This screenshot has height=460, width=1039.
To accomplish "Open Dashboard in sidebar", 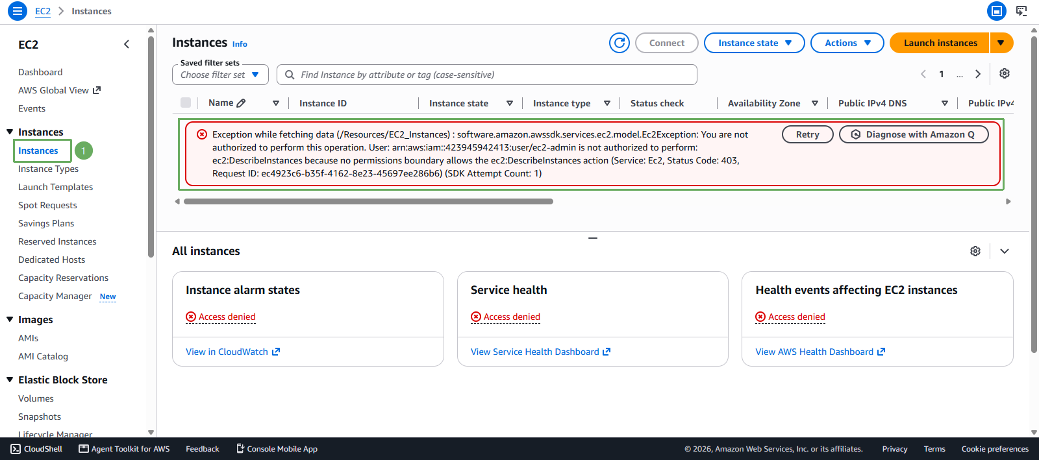I will pyautogui.click(x=40, y=72).
